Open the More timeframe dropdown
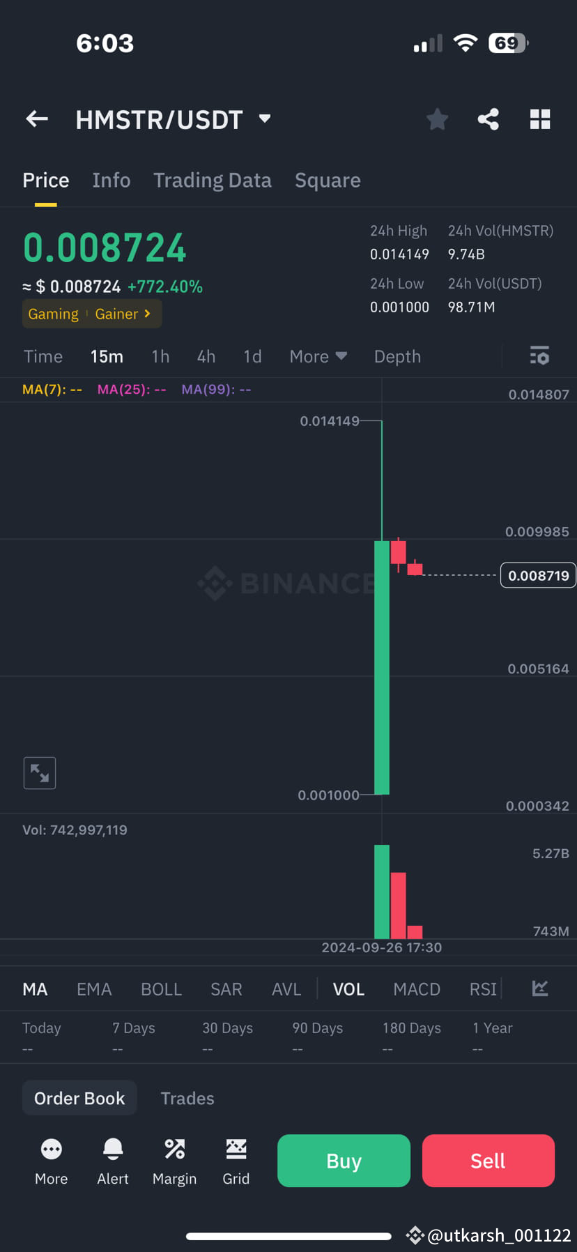The image size is (577, 1252). pyautogui.click(x=318, y=356)
